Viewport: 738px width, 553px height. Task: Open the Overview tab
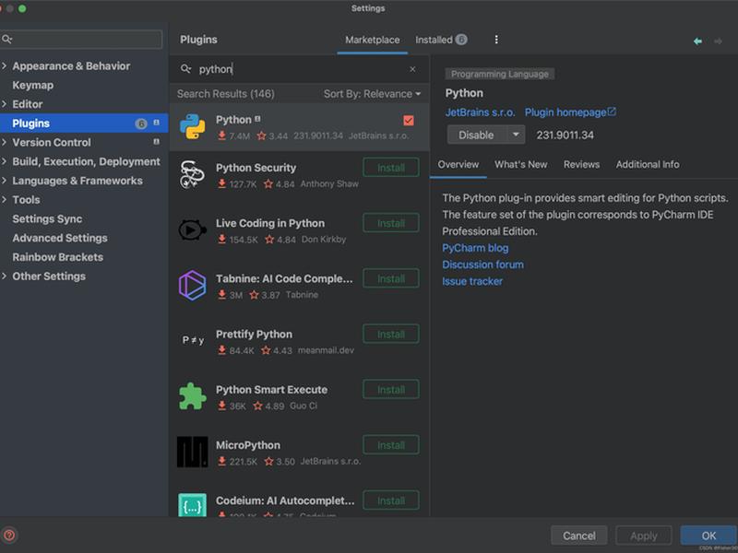point(458,165)
